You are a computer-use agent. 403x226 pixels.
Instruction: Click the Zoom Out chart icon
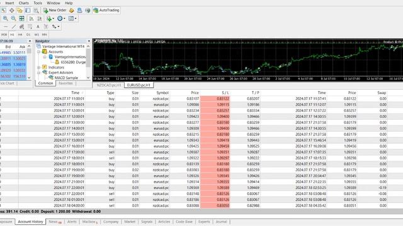[x=13, y=18]
